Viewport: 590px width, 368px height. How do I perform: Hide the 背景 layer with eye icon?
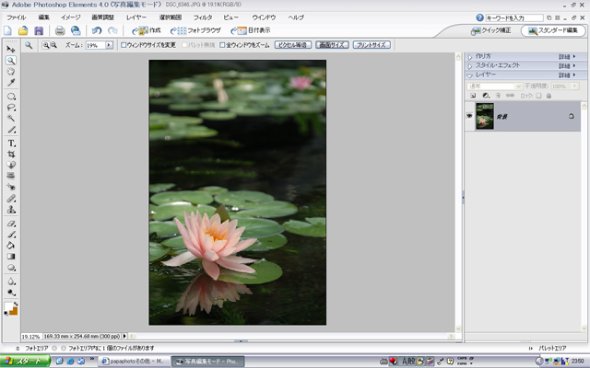pyautogui.click(x=469, y=116)
